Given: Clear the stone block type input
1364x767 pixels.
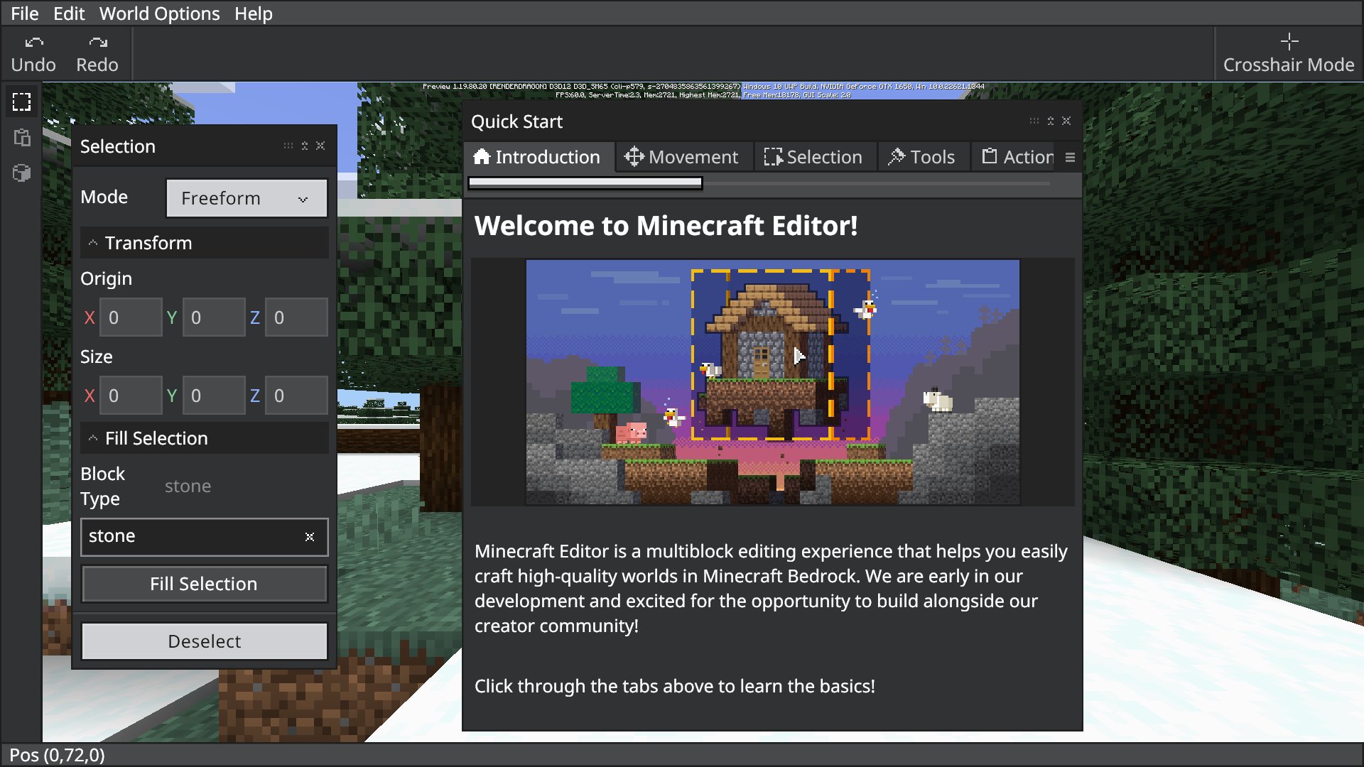Looking at the screenshot, I should click(x=308, y=535).
